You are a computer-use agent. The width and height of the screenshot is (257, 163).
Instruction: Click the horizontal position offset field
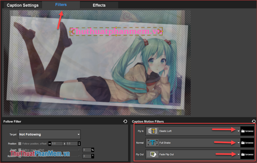[57, 144]
